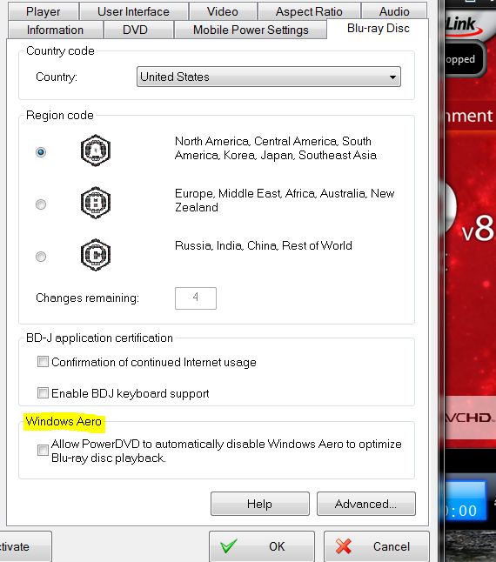Click the red X icon on Cancel
Viewport: 496px width, 562px height.
344,546
